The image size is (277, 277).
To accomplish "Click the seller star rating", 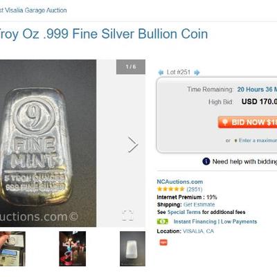I will (x=170, y=189).
